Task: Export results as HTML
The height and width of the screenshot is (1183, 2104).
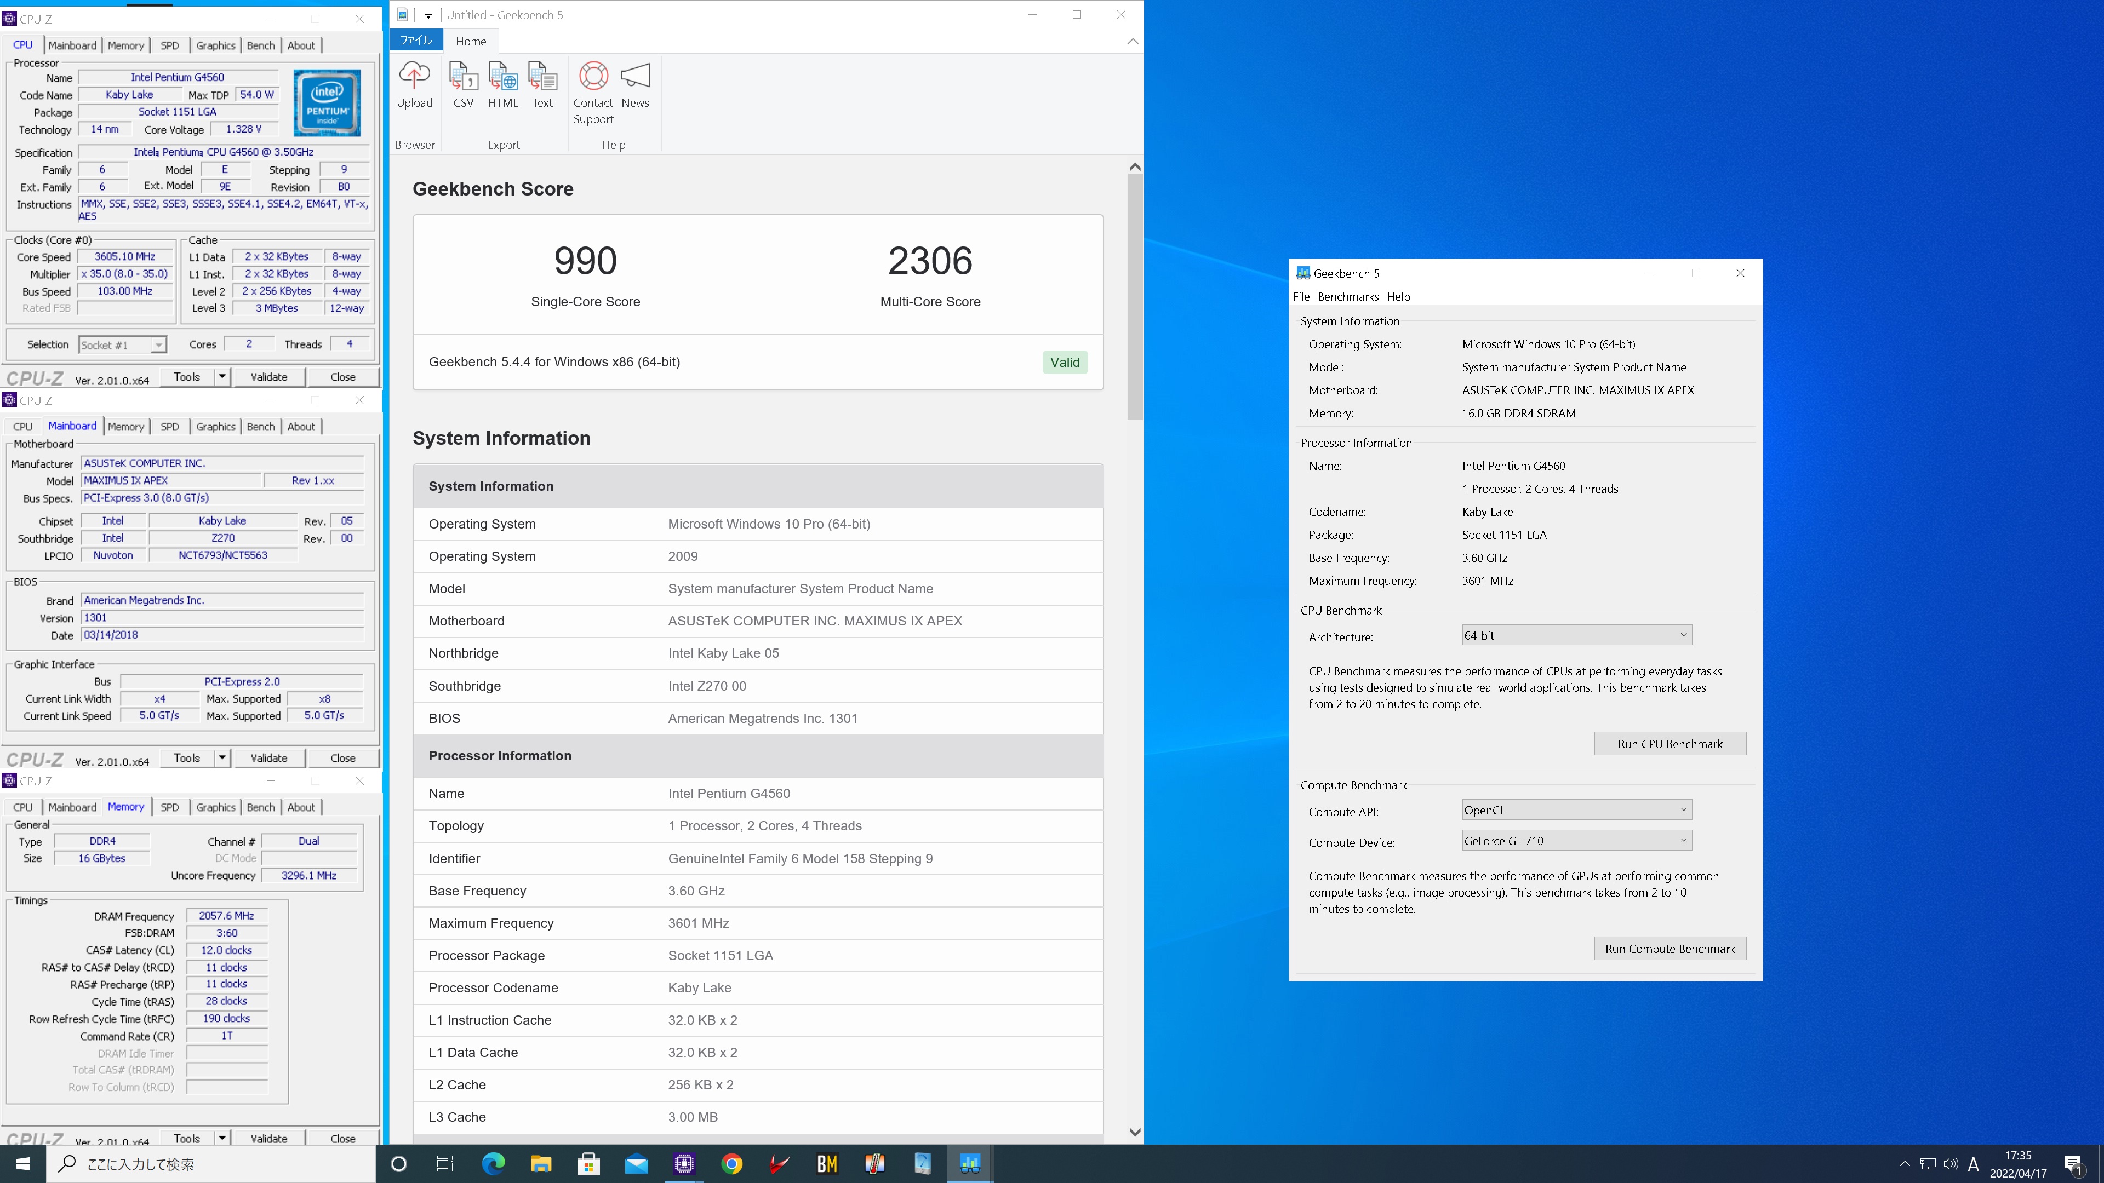Action: coord(502,85)
